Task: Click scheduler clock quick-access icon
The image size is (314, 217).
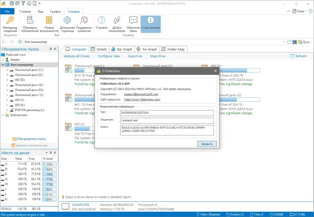Action: pos(29,3)
